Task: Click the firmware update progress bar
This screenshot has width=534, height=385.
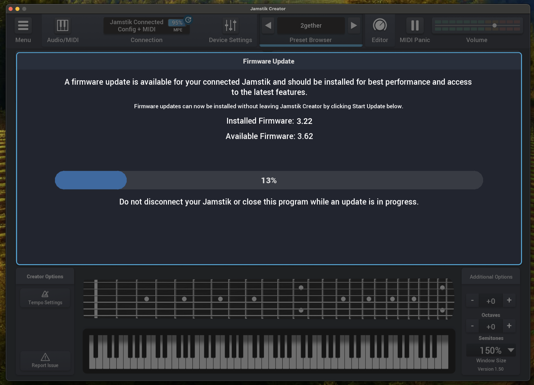Action: [269, 180]
